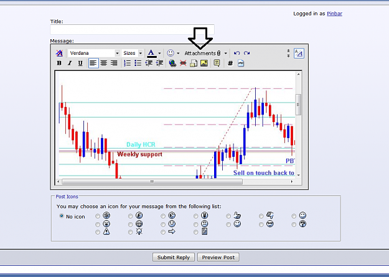The height and width of the screenshot is (277, 389).
Task: Insert an ordered numbered list
Action: (127, 63)
